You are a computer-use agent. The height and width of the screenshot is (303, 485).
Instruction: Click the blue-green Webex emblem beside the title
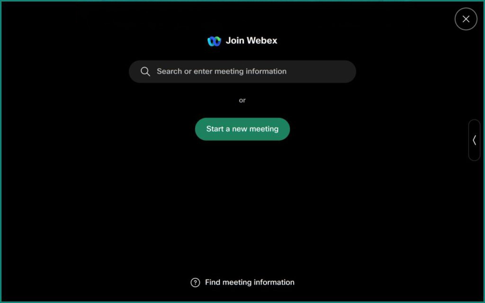(214, 41)
